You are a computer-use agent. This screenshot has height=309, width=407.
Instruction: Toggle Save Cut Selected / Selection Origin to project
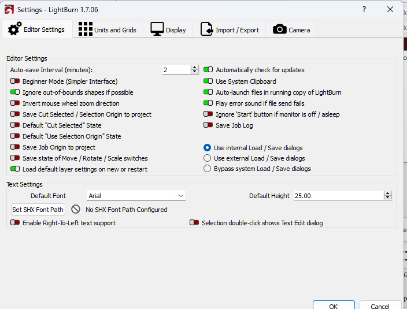point(15,114)
